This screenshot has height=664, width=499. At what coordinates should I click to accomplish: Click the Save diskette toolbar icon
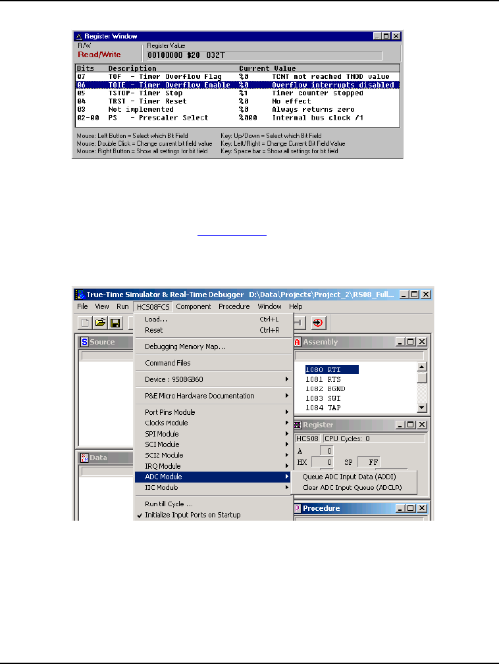coord(115,323)
